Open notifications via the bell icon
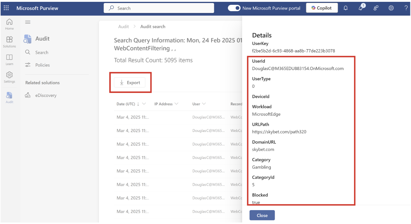This screenshot has height=224, width=411. coord(345,8)
